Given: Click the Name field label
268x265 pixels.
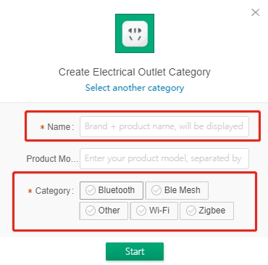Looking at the screenshot, I should (x=60, y=127).
